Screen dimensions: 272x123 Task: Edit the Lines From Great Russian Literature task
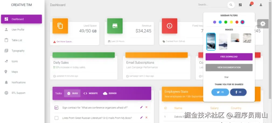141,117
